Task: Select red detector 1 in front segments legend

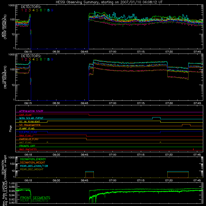Action: click(22, 10)
